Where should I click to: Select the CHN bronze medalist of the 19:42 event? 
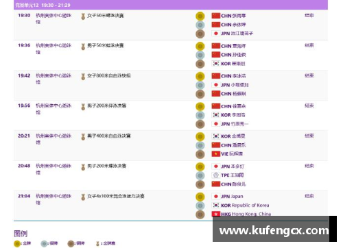[x=233, y=94]
